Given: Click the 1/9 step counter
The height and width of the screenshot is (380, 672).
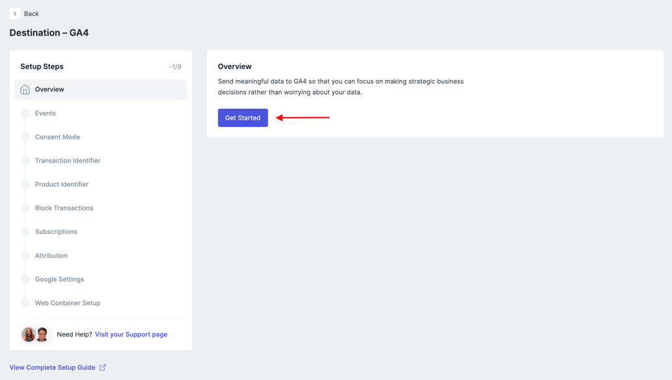Looking at the screenshot, I should tap(175, 67).
